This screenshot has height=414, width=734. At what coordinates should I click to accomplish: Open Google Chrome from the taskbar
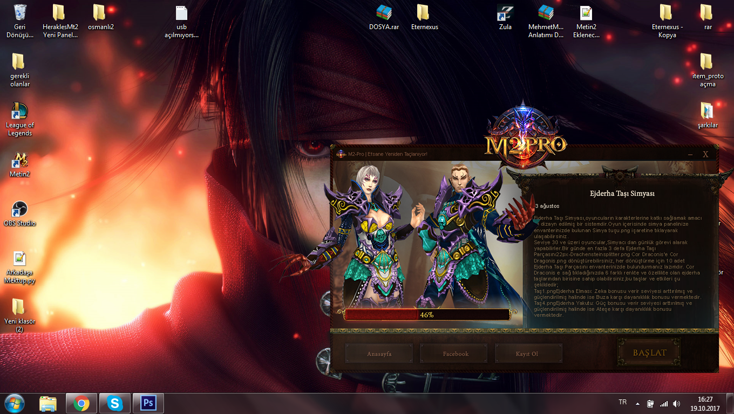click(x=81, y=403)
